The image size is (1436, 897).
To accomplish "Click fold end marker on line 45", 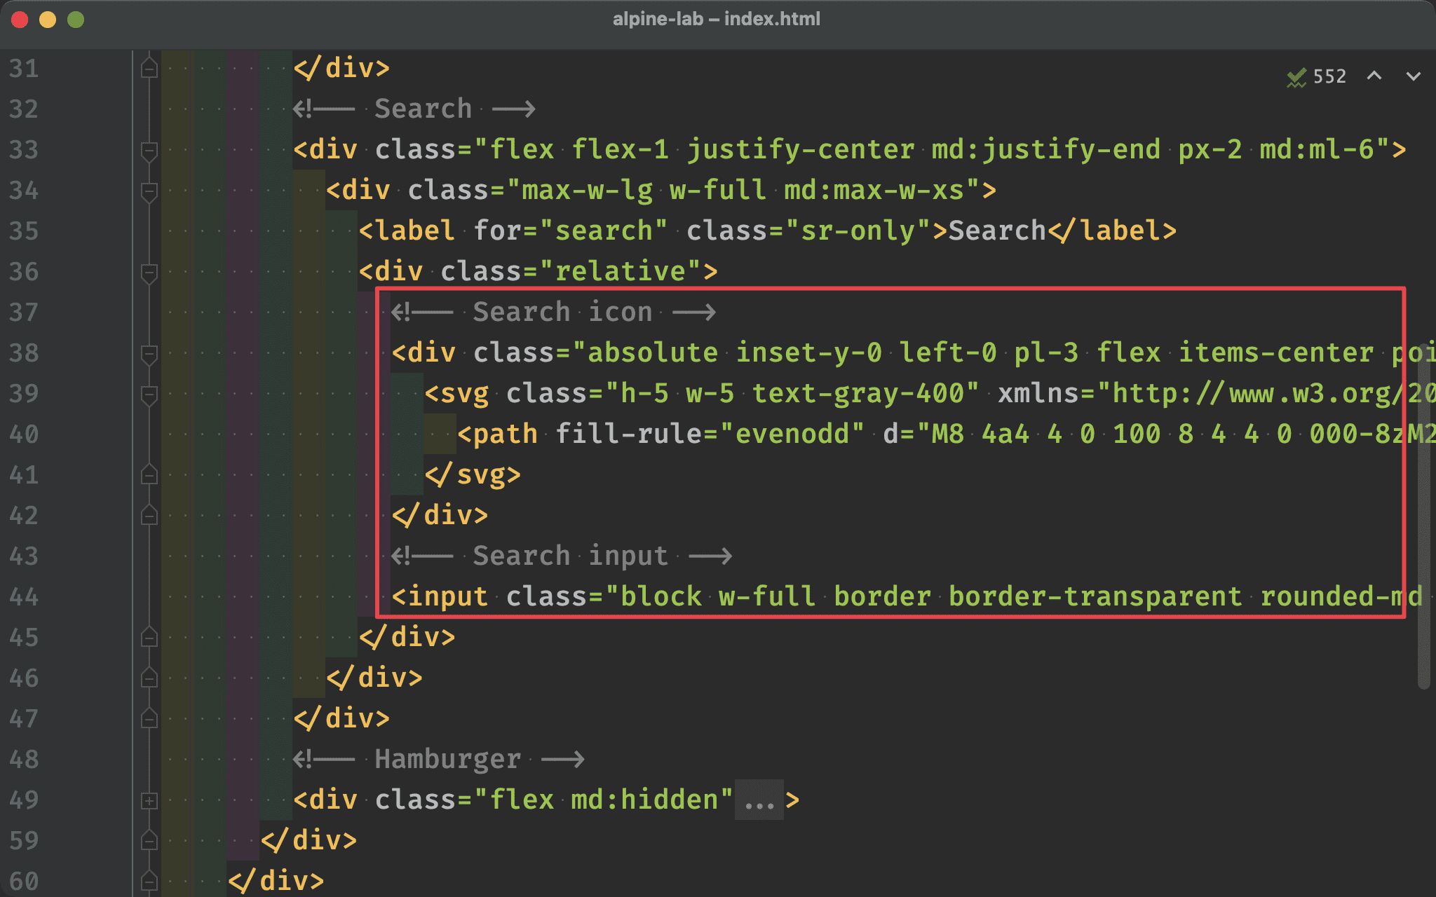I will tap(149, 638).
